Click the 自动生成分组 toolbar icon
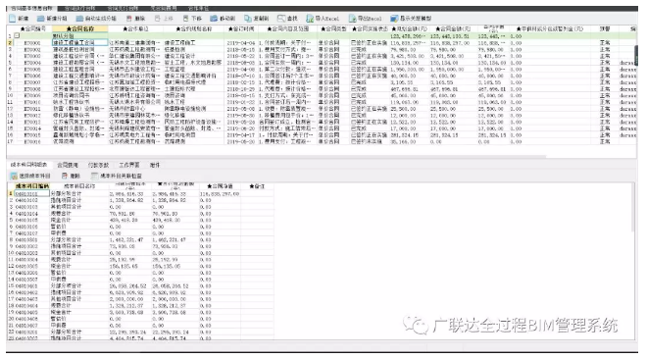Image resolution: width=647 pixels, height=358 pixels. (x=79, y=19)
